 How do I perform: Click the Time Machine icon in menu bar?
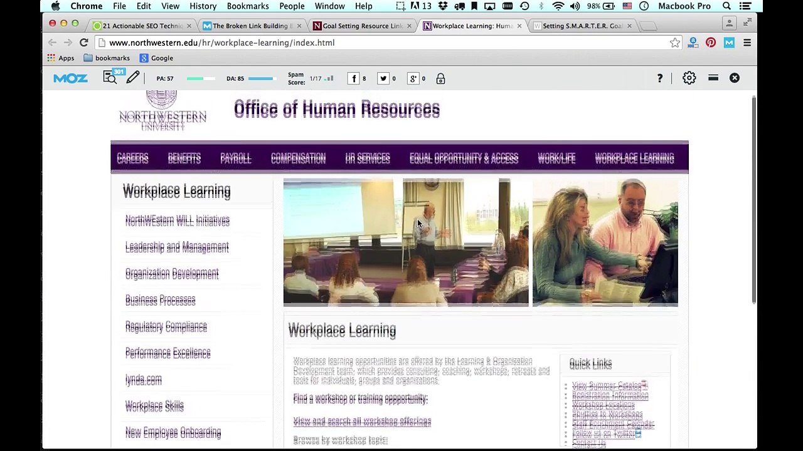524,6
